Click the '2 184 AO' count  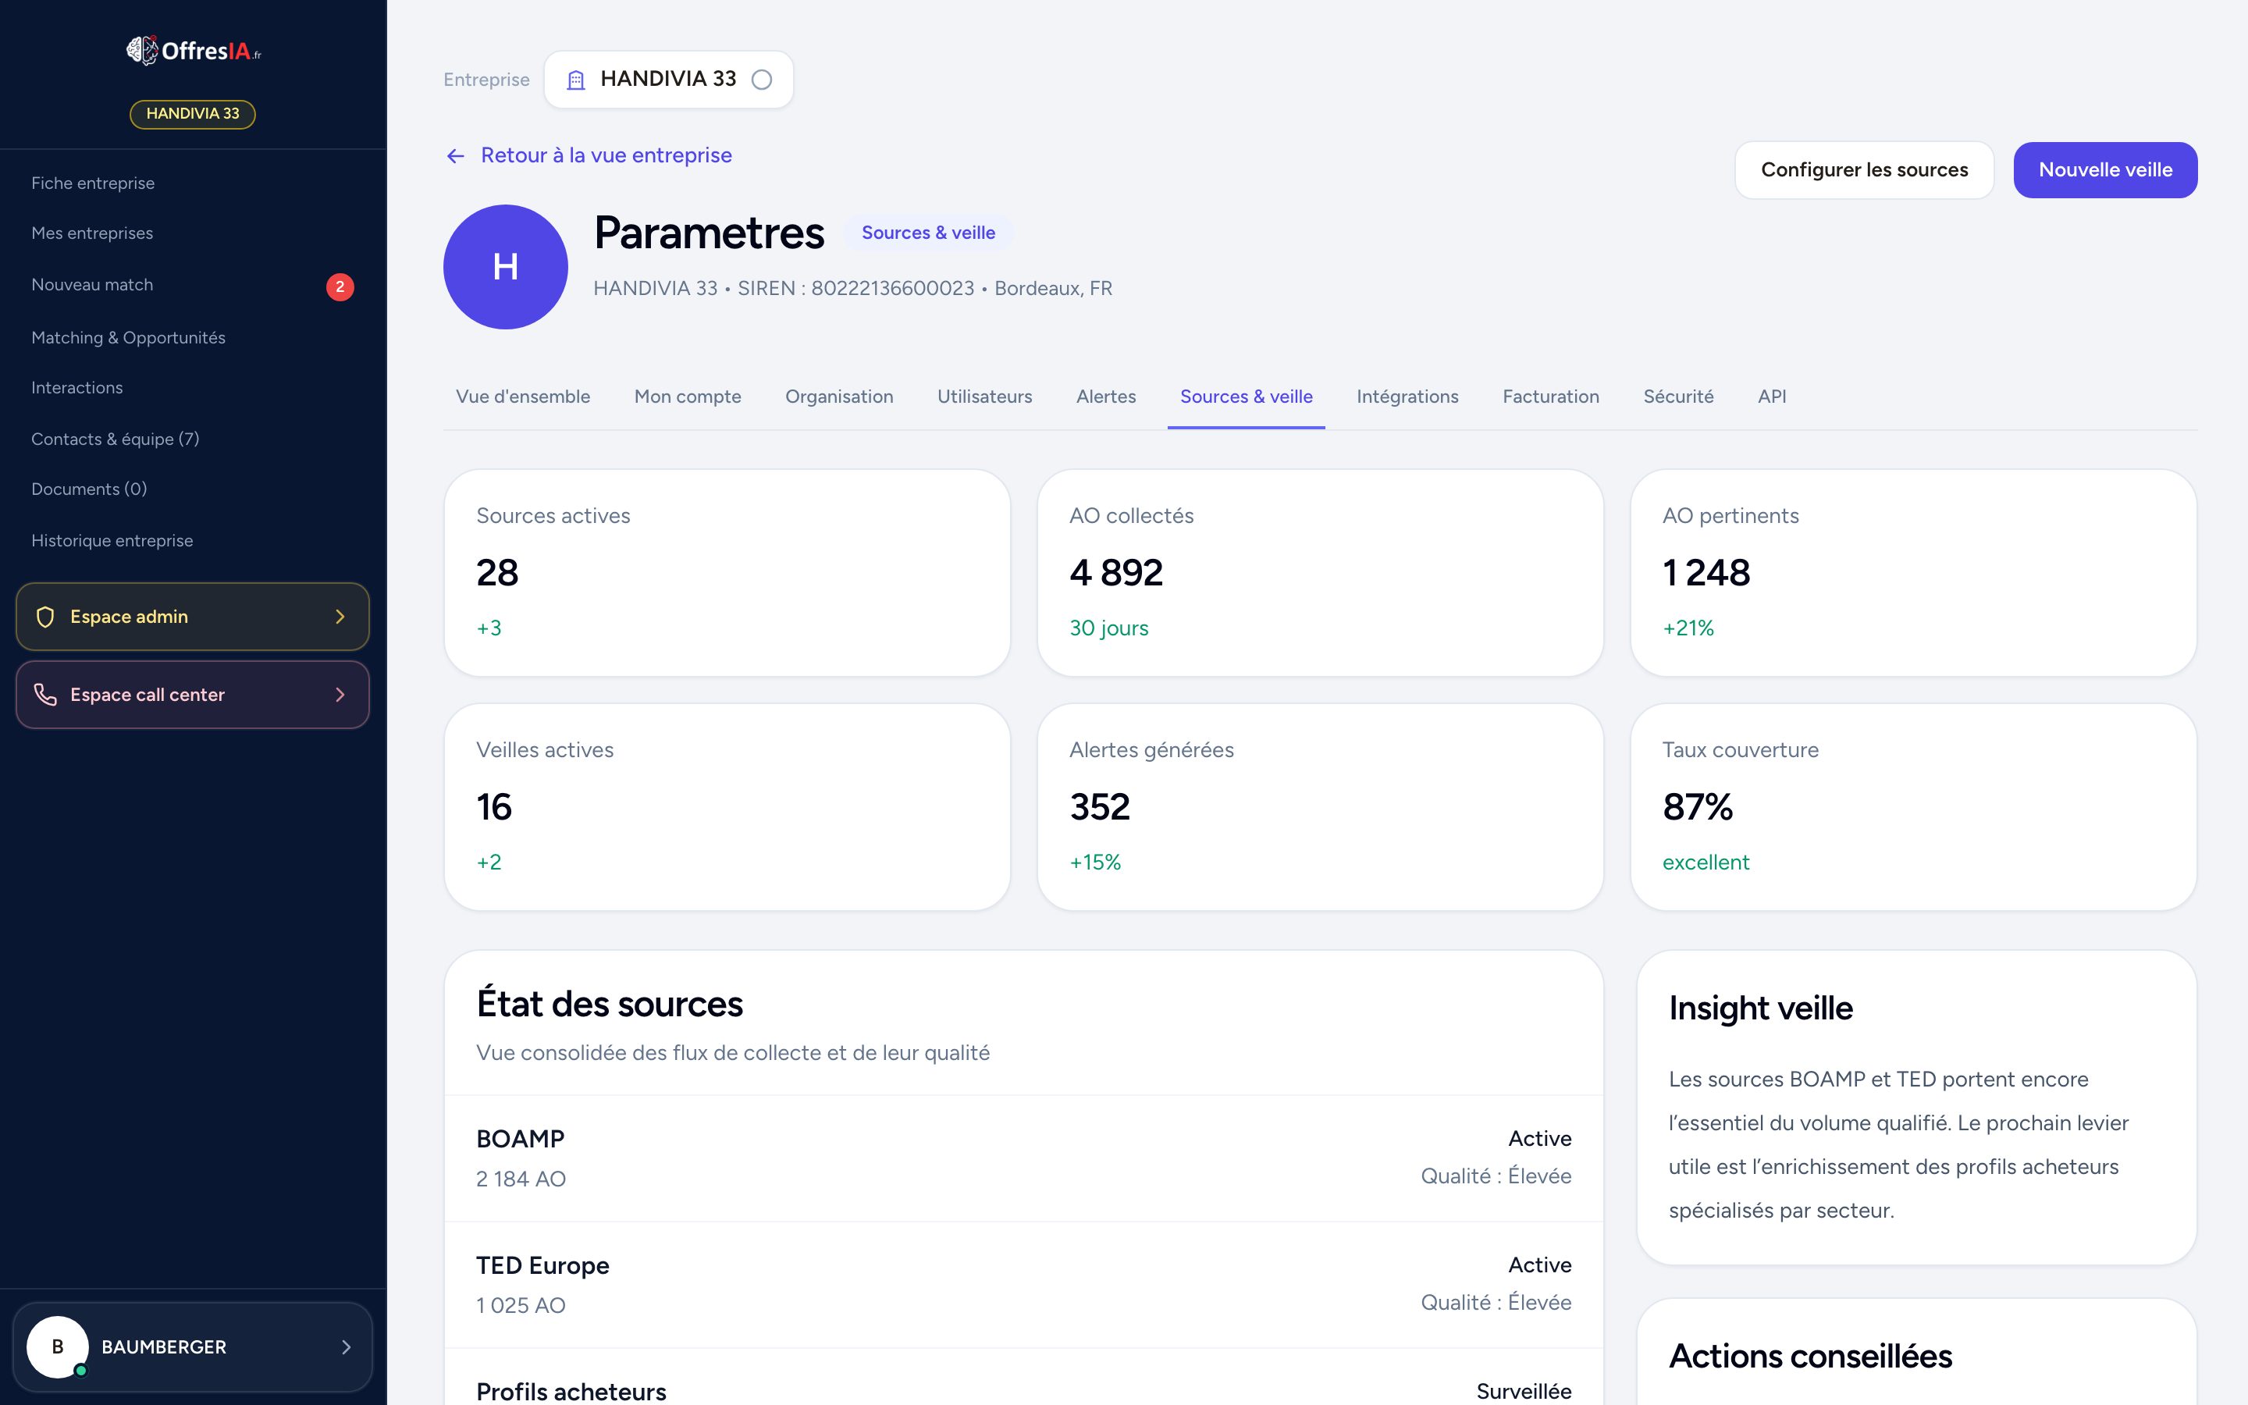pyautogui.click(x=521, y=1179)
